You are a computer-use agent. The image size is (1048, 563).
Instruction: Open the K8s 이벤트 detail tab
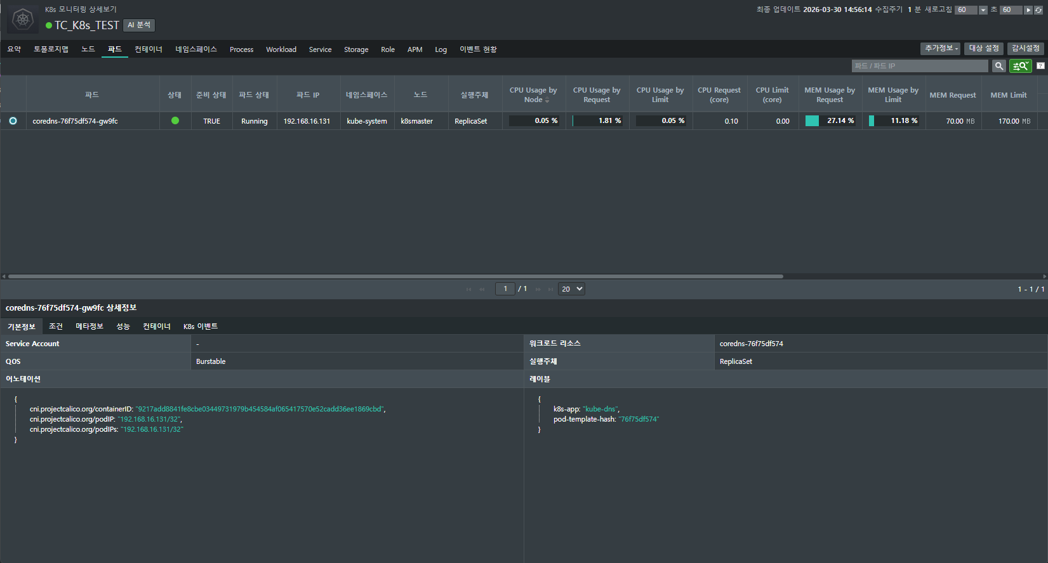201,327
